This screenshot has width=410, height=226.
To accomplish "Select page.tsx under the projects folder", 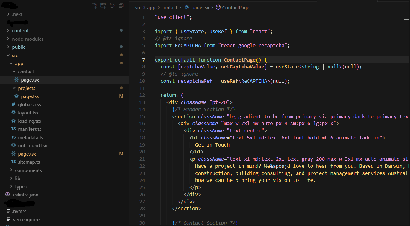I will coord(30,96).
